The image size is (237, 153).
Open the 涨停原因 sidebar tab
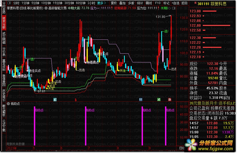pyautogui.click(x=4, y=80)
